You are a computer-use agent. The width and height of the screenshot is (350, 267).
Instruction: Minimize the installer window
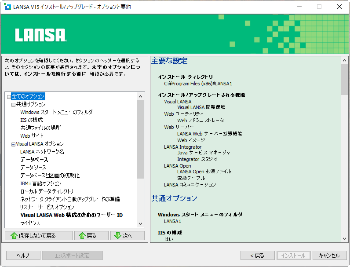click(x=299, y=7)
